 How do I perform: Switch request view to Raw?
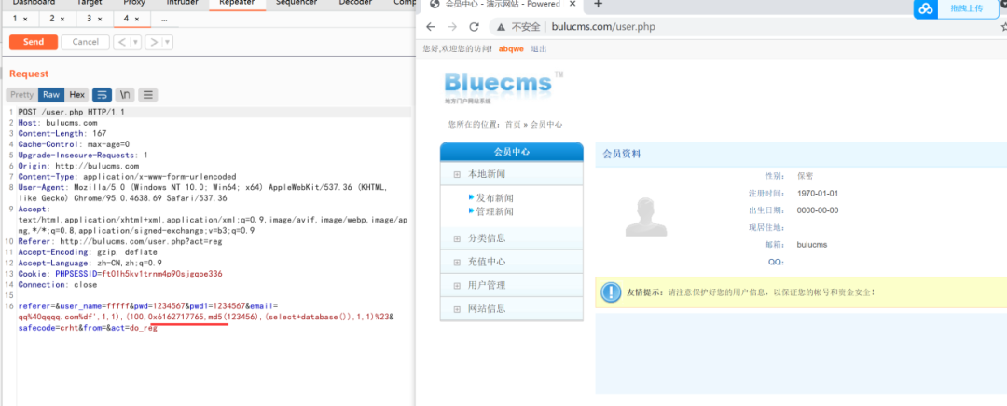tap(51, 95)
